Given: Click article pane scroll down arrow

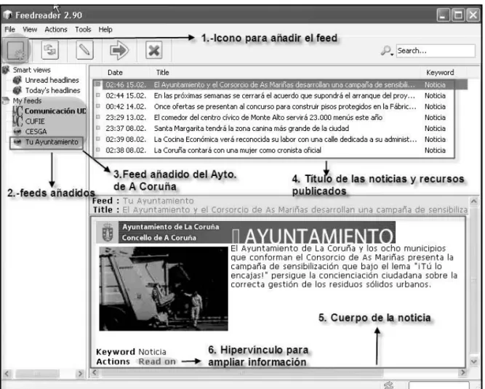Looking at the screenshot, I should (x=473, y=361).
